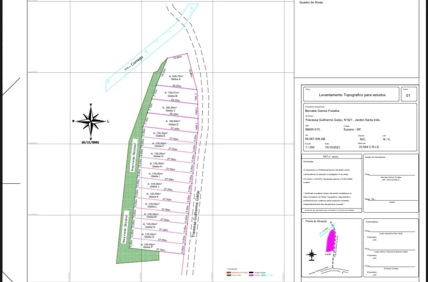The image size is (428, 282).
Task: Click the TRT n° xxxxx header
Action: 331,157
